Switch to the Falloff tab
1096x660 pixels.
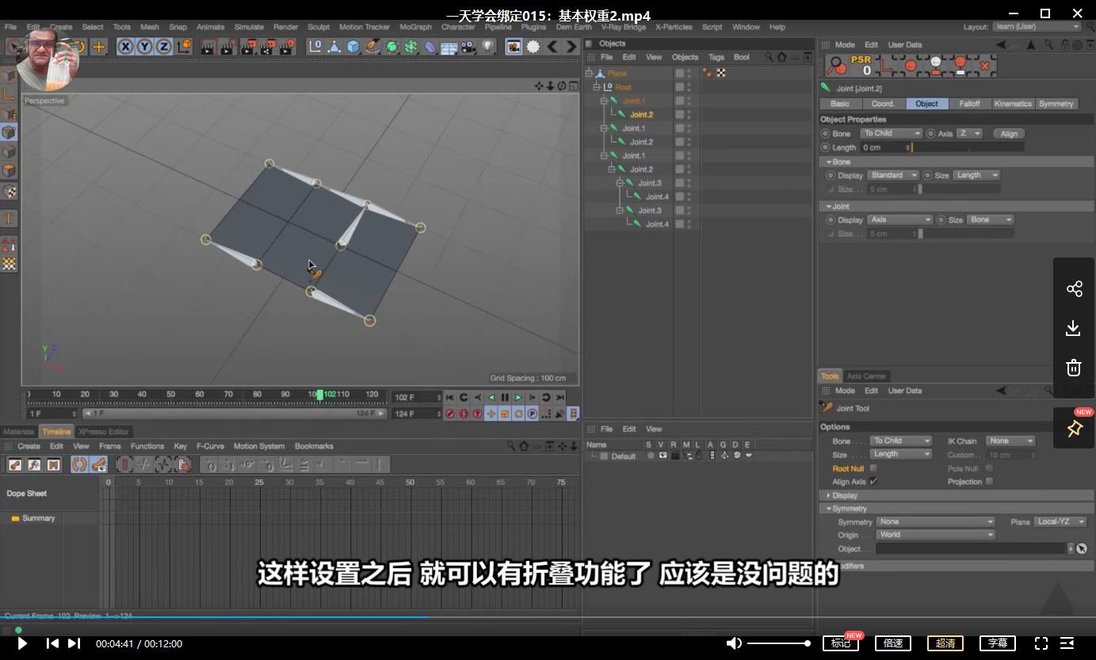pyautogui.click(x=969, y=103)
